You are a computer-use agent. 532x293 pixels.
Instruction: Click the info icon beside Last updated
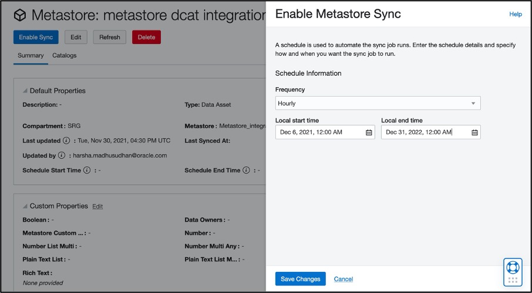tap(66, 141)
